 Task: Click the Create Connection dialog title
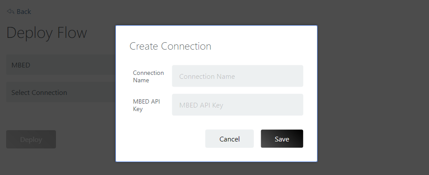(170, 46)
